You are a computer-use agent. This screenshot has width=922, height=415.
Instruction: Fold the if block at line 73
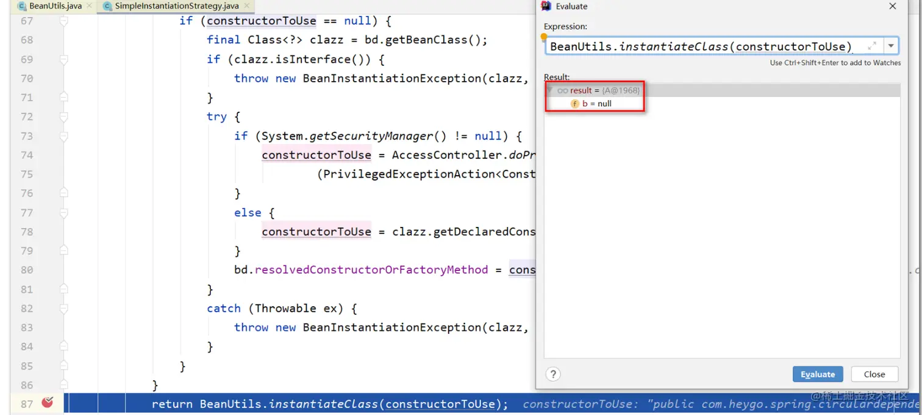[63, 135]
